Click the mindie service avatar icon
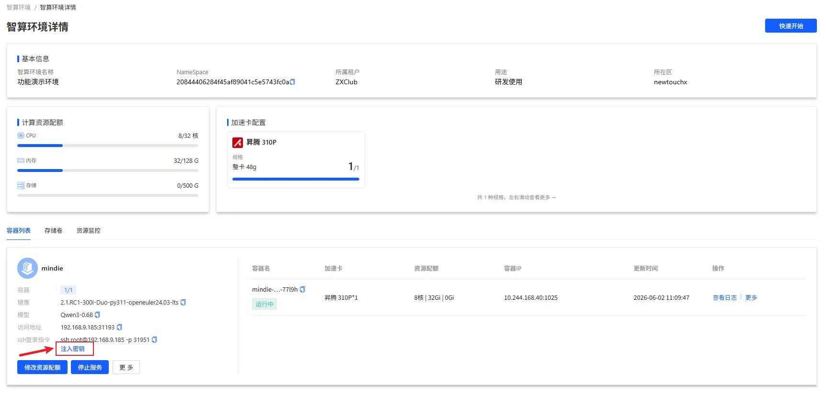The width and height of the screenshot is (826, 397). pos(27,268)
